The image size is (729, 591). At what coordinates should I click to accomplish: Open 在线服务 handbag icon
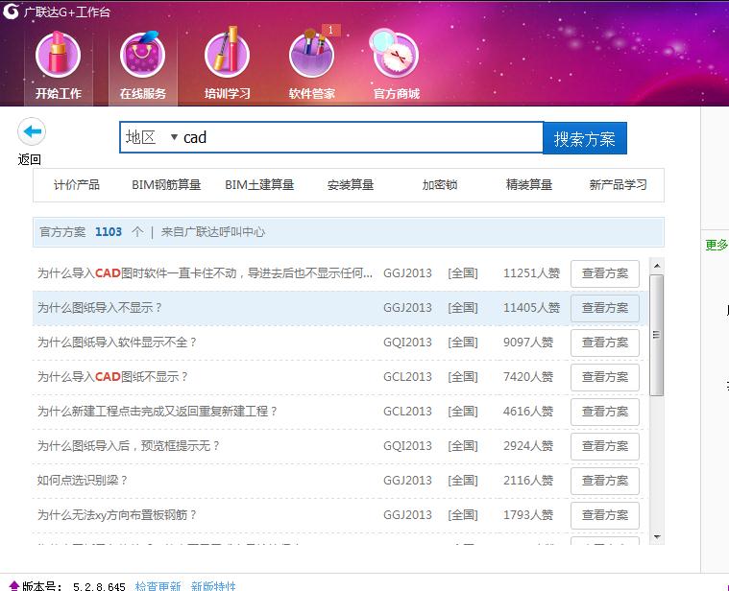(x=143, y=55)
